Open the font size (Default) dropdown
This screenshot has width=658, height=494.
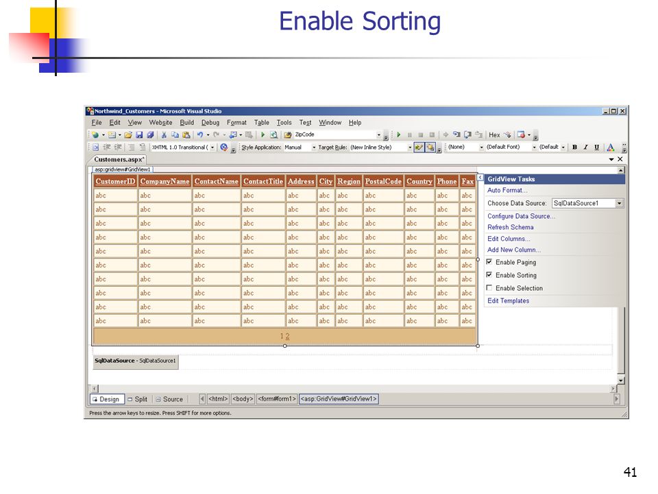563,148
